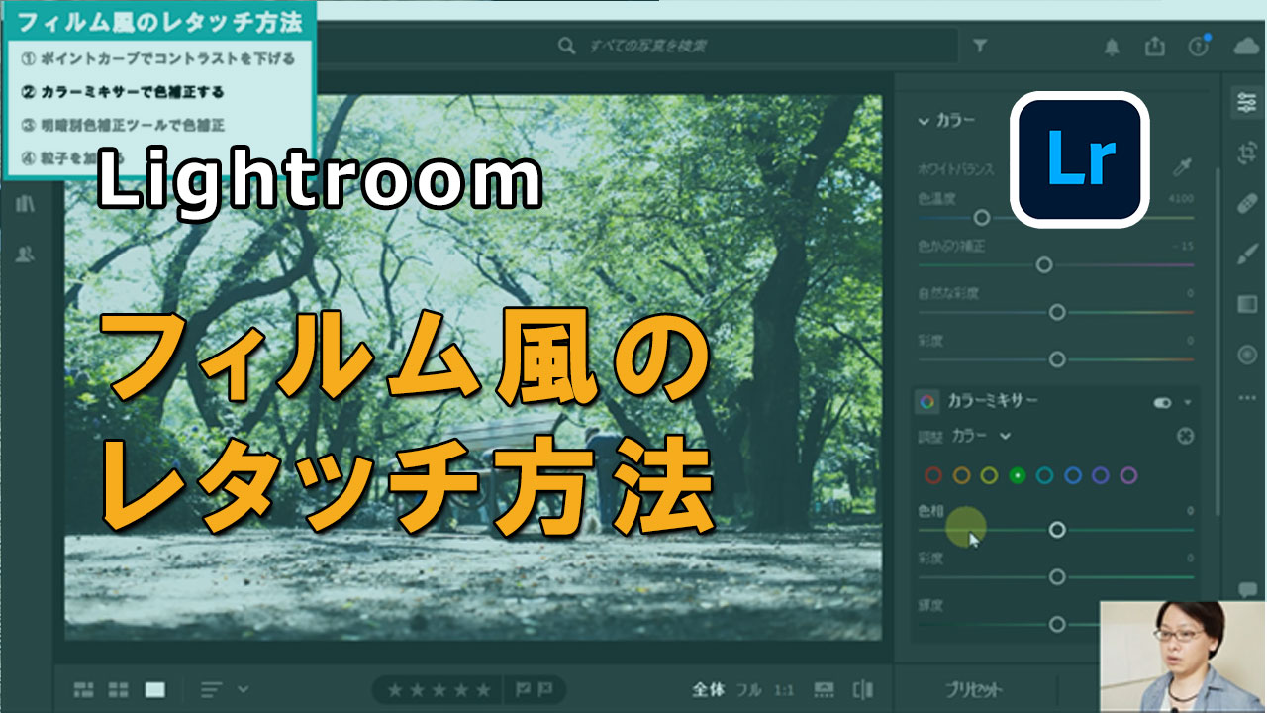Image resolution: width=1267 pixels, height=713 pixels.
Task: Open the sort order chevron dropdown
Action: pos(243,689)
